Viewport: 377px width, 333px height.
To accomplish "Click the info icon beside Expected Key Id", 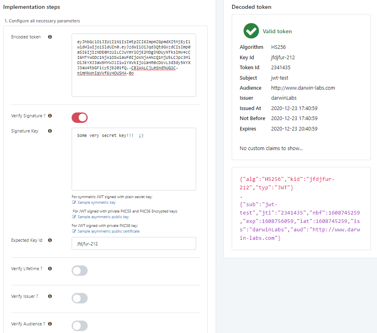I will pos(50,240).
